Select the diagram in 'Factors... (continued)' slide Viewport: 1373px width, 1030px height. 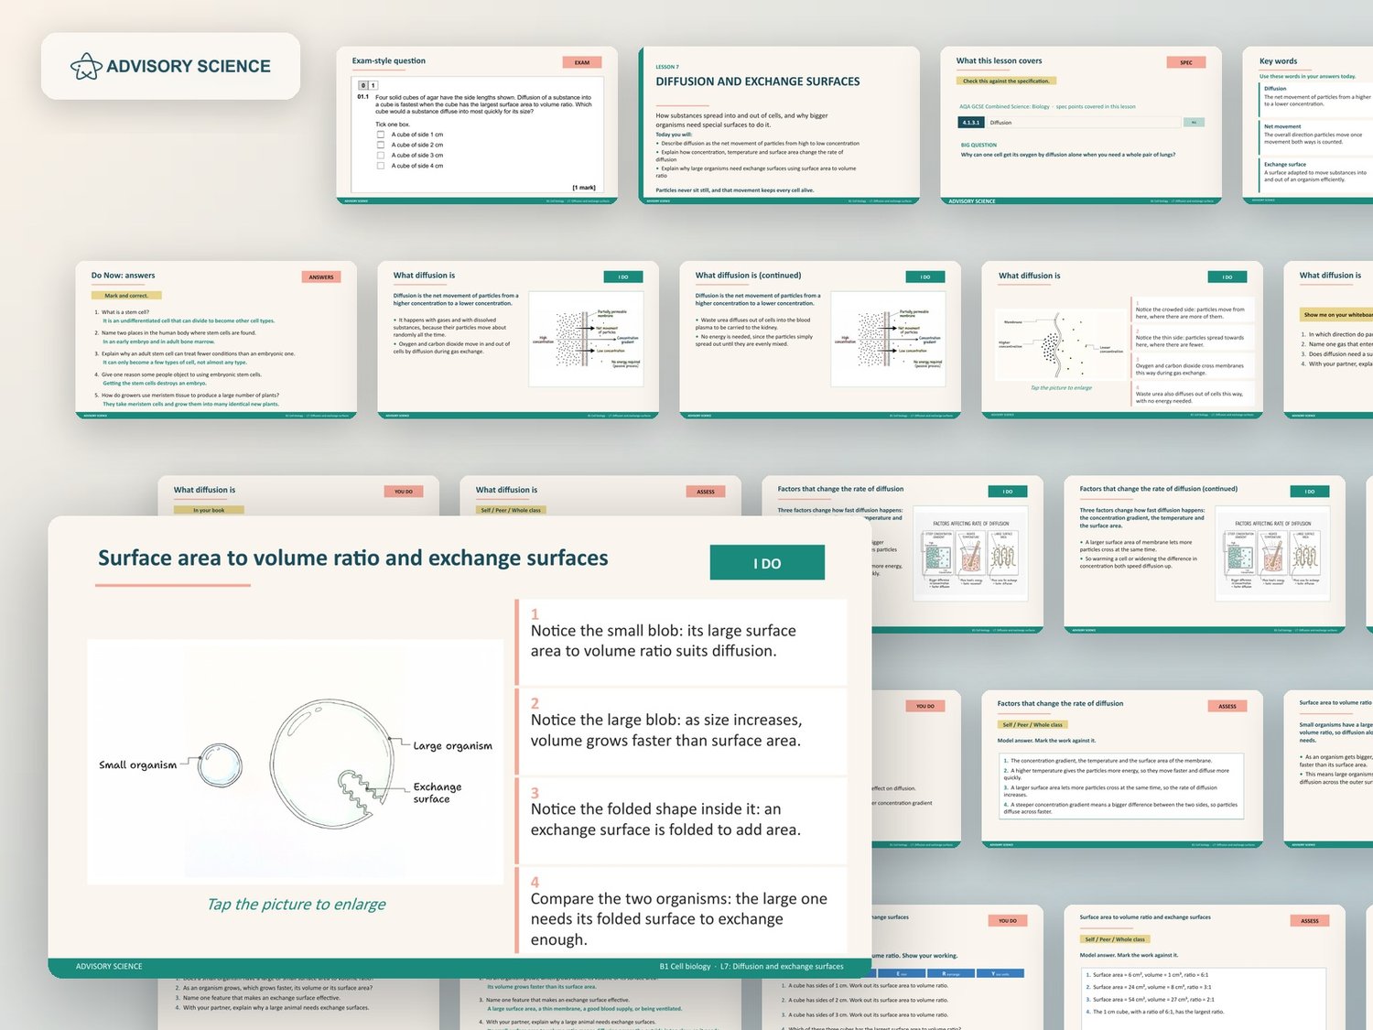1272,553
